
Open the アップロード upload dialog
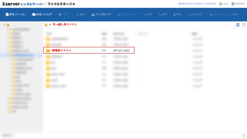click(x=101, y=14)
